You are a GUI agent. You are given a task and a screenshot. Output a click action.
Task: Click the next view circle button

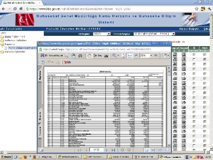129,150
